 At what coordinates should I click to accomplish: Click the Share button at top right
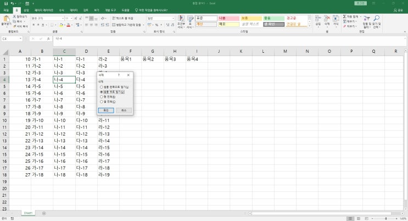coord(398,10)
